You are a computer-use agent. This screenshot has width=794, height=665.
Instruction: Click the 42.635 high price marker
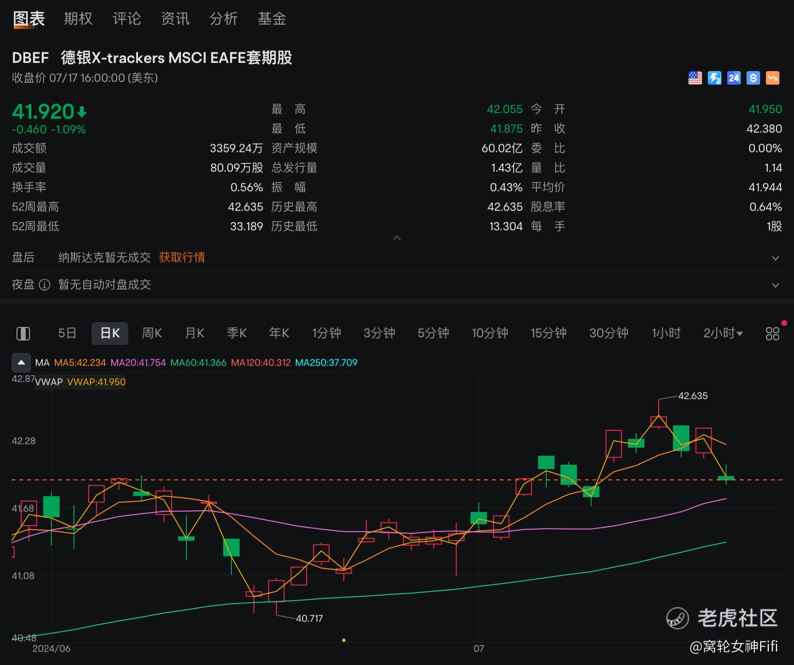point(693,396)
